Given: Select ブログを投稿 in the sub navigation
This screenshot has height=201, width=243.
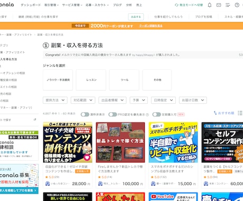Looking at the screenshot, I should [203, 17].
